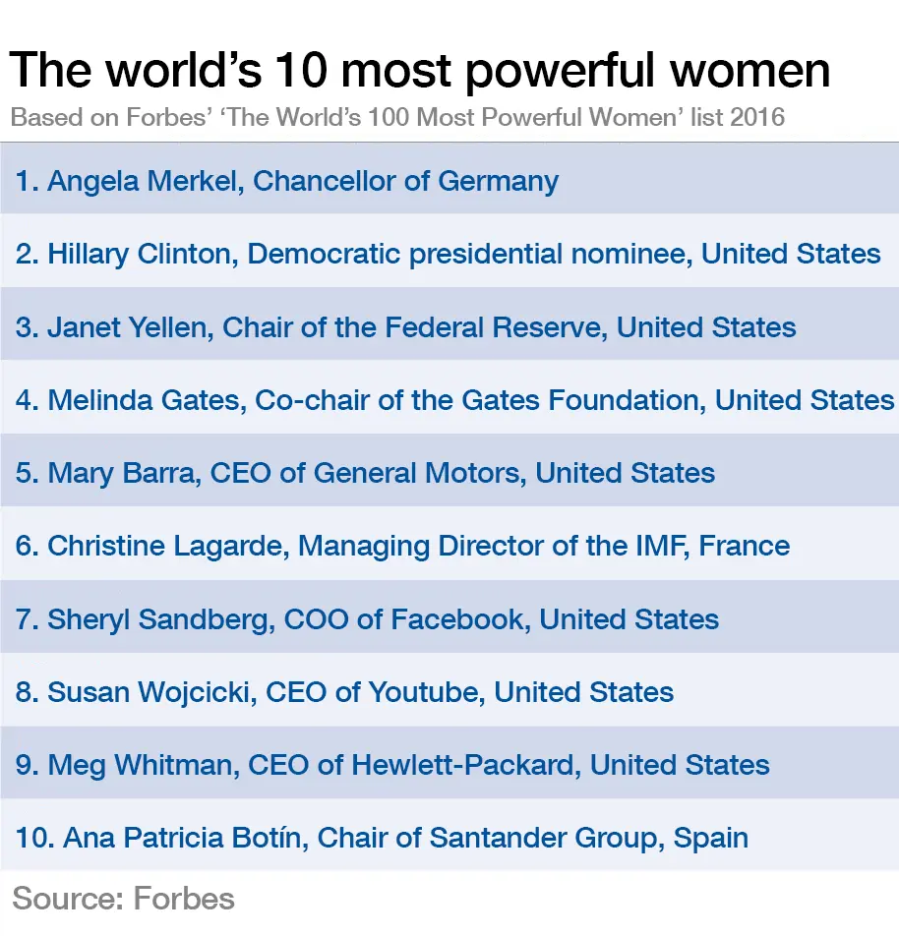
Task: Click the 'Source: Forbes' caption
Action: (123, 899)
